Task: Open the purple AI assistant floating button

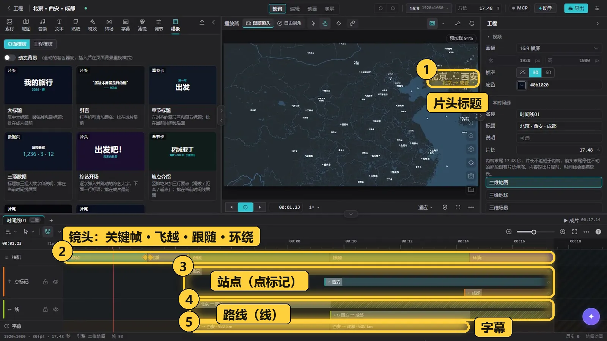Action: click(x=591, y=316)
